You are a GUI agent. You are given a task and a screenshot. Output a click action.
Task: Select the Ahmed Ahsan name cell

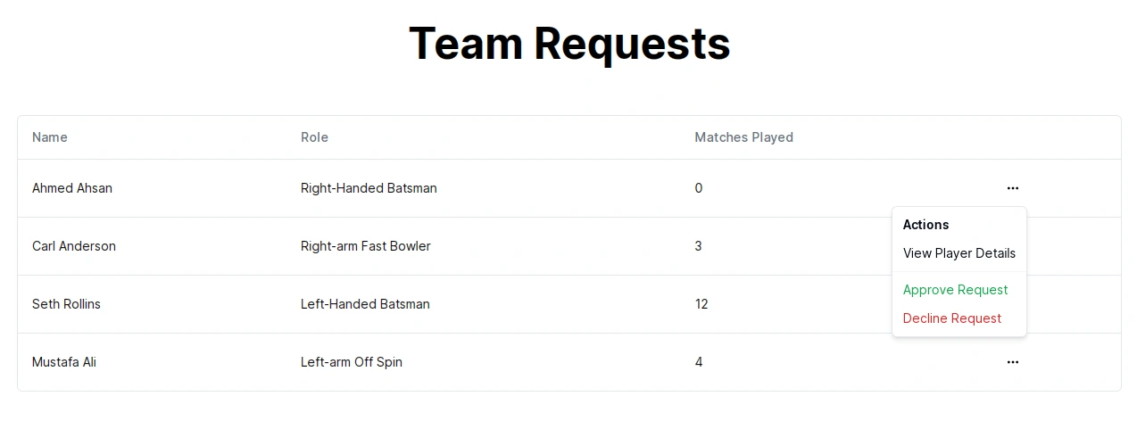tap(72, 188)
